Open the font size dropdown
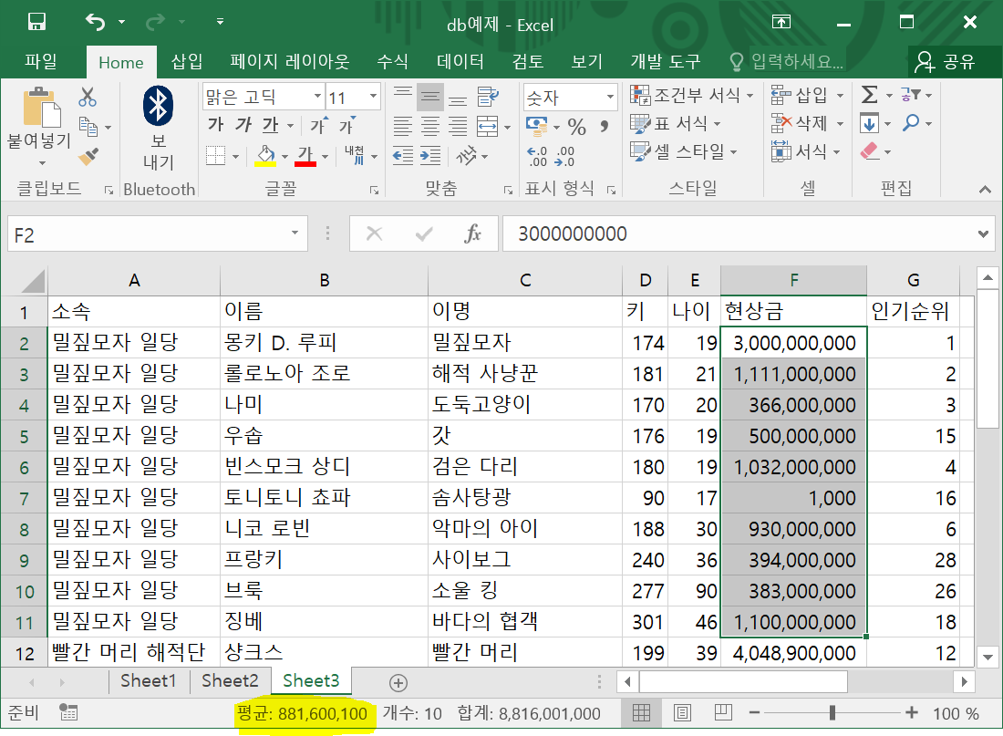1003x736 pixels. coord(373,97)
